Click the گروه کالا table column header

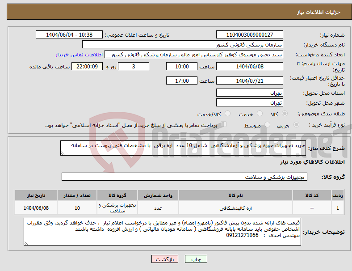coord(117,195)
